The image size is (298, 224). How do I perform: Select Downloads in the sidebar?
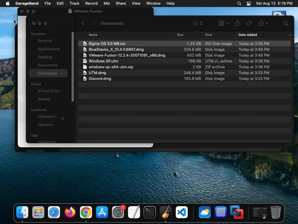coord(48,73)
